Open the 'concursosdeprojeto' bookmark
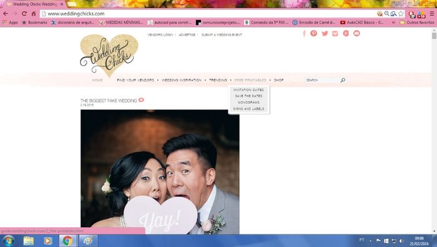This screenshot has width=437, height=247. point(218,23)
